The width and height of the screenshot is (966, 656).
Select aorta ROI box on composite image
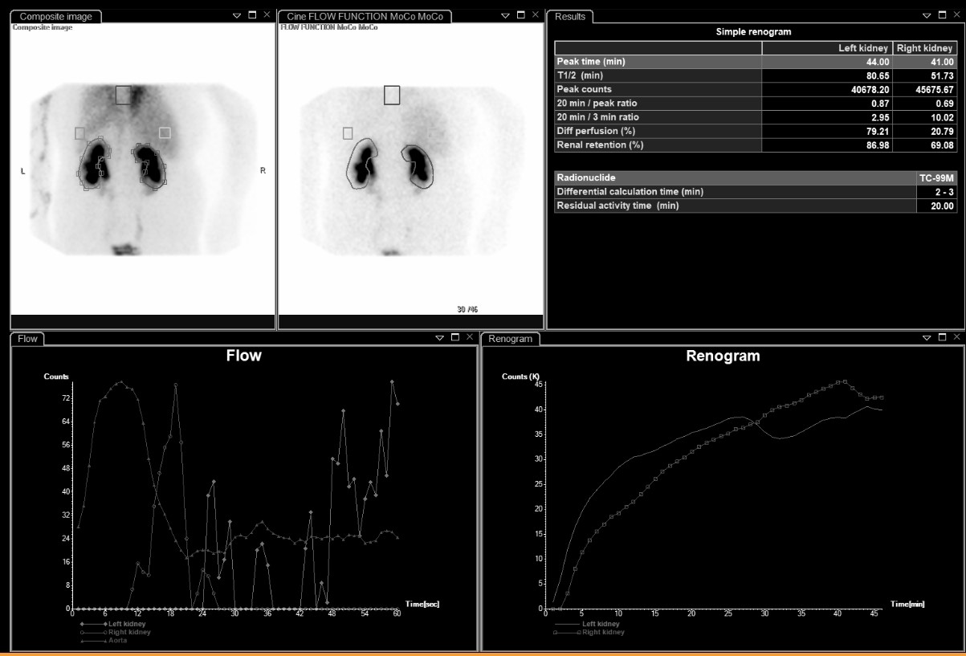(x=124, y=95)
